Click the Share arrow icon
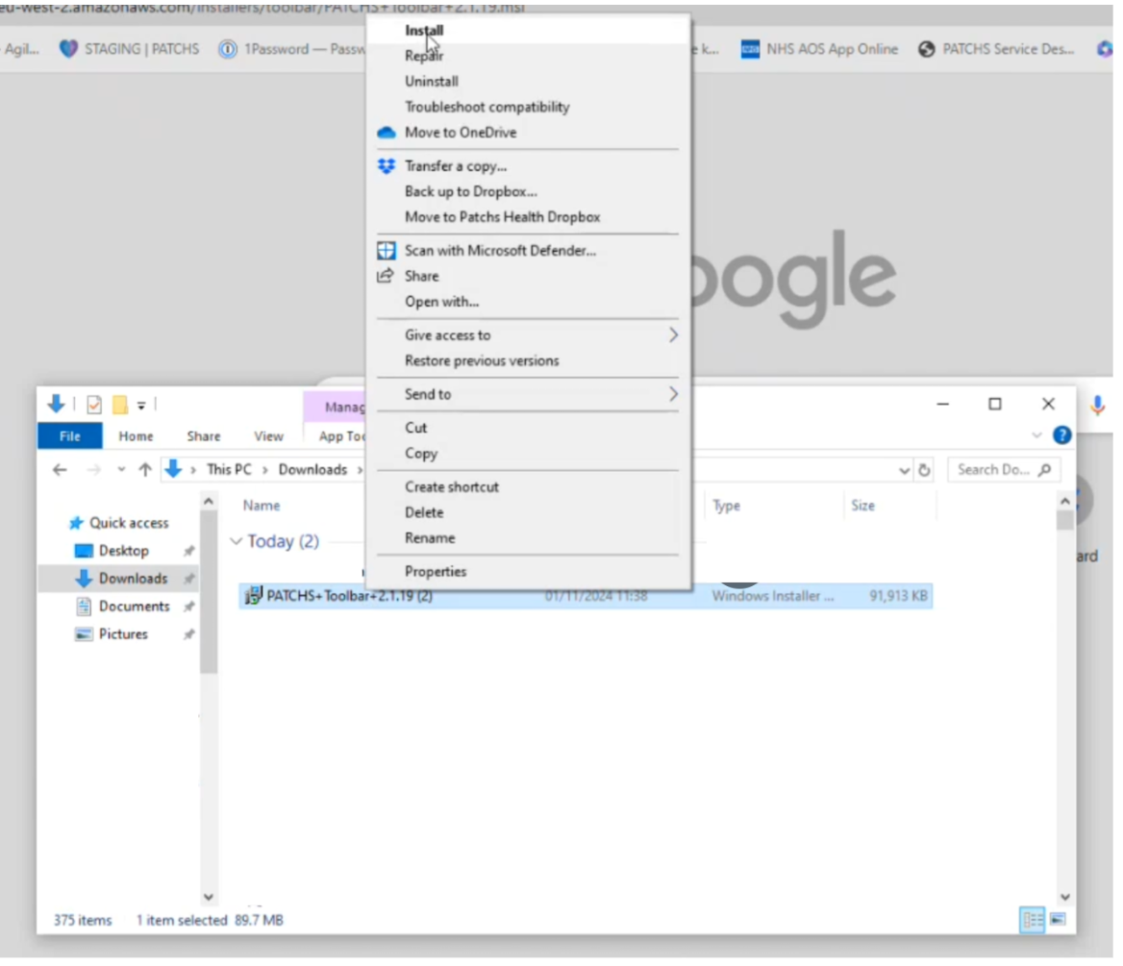Screen dimensions: 1123x966 pyautogui.click(x=386, y=276)
